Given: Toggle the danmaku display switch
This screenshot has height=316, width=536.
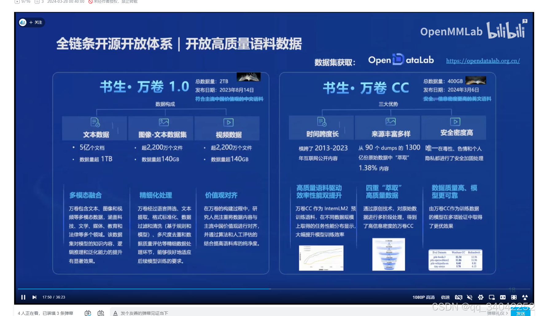Looking at the screenshot, I should tap(88, 313).
